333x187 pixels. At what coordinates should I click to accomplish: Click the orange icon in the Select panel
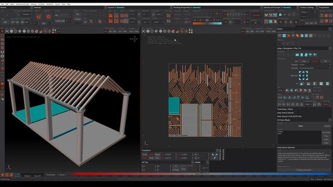coord(297,36)
